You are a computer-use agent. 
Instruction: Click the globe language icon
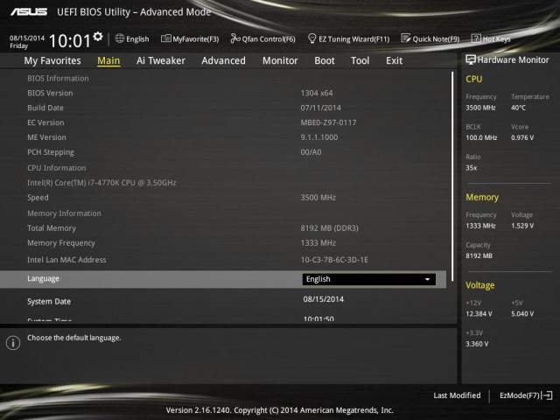(x=120, y=38)
